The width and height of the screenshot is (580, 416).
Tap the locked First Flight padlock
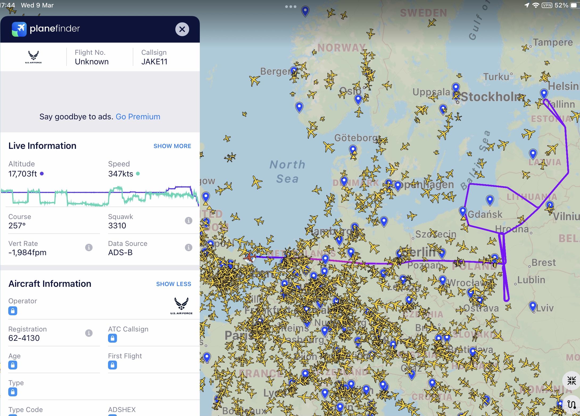pyautogui.click(x=112, y=365)
